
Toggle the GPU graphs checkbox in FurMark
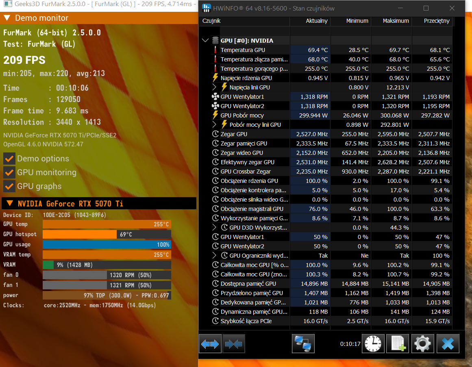9,186
